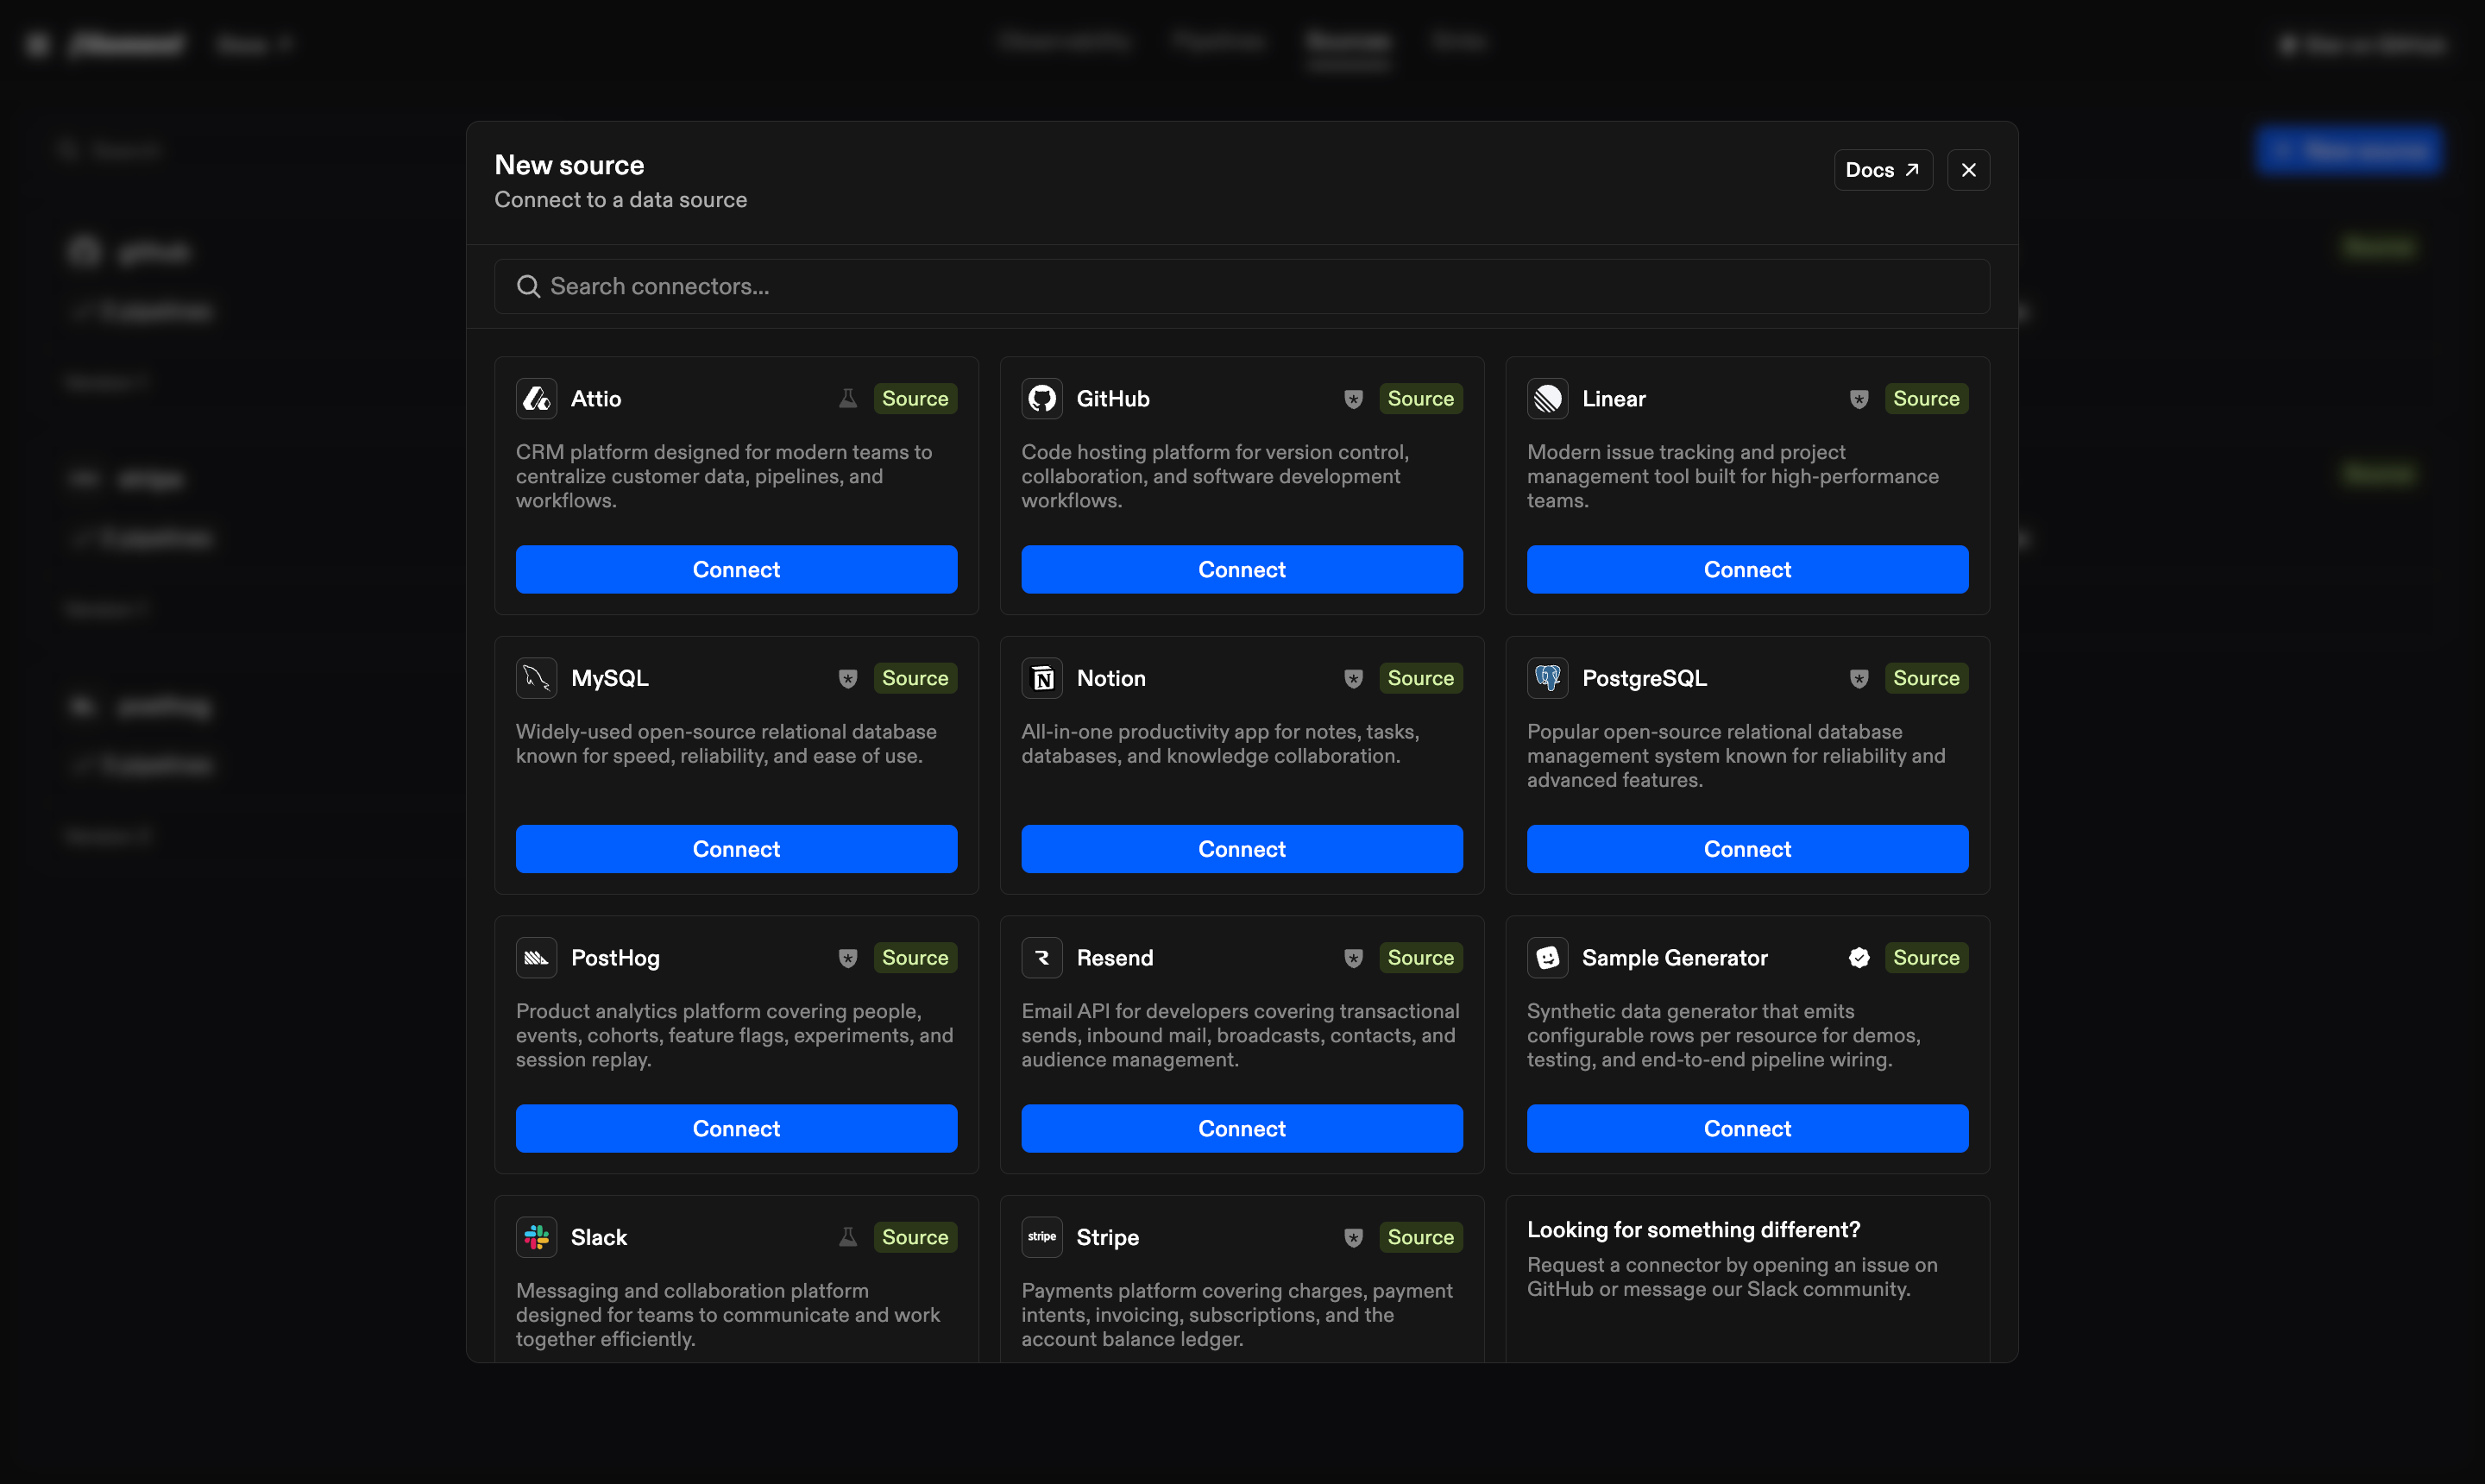Click the Linear logo icon
This screenshot has height=1484, width=2485.
pyautogui.click(x=1547, y=398)
